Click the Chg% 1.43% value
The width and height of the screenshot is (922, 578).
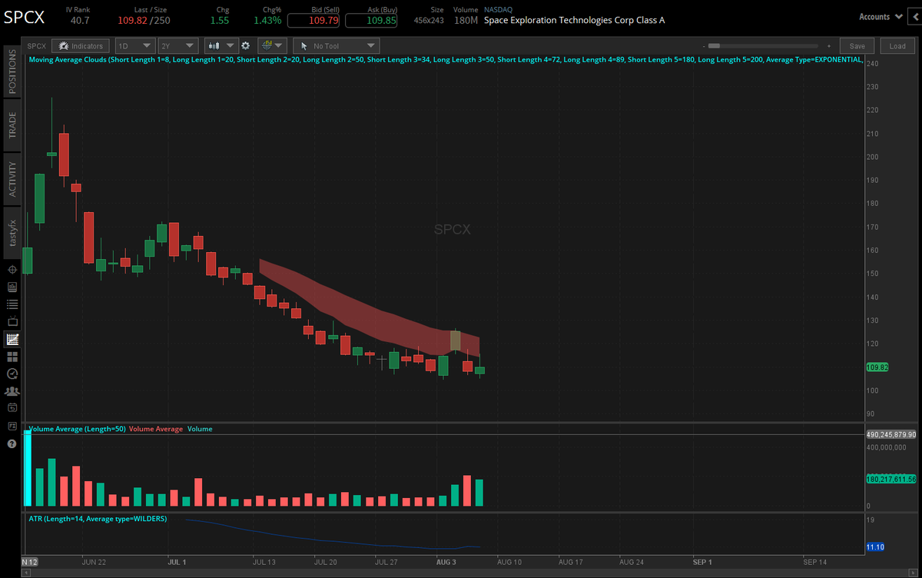[267, 21]
